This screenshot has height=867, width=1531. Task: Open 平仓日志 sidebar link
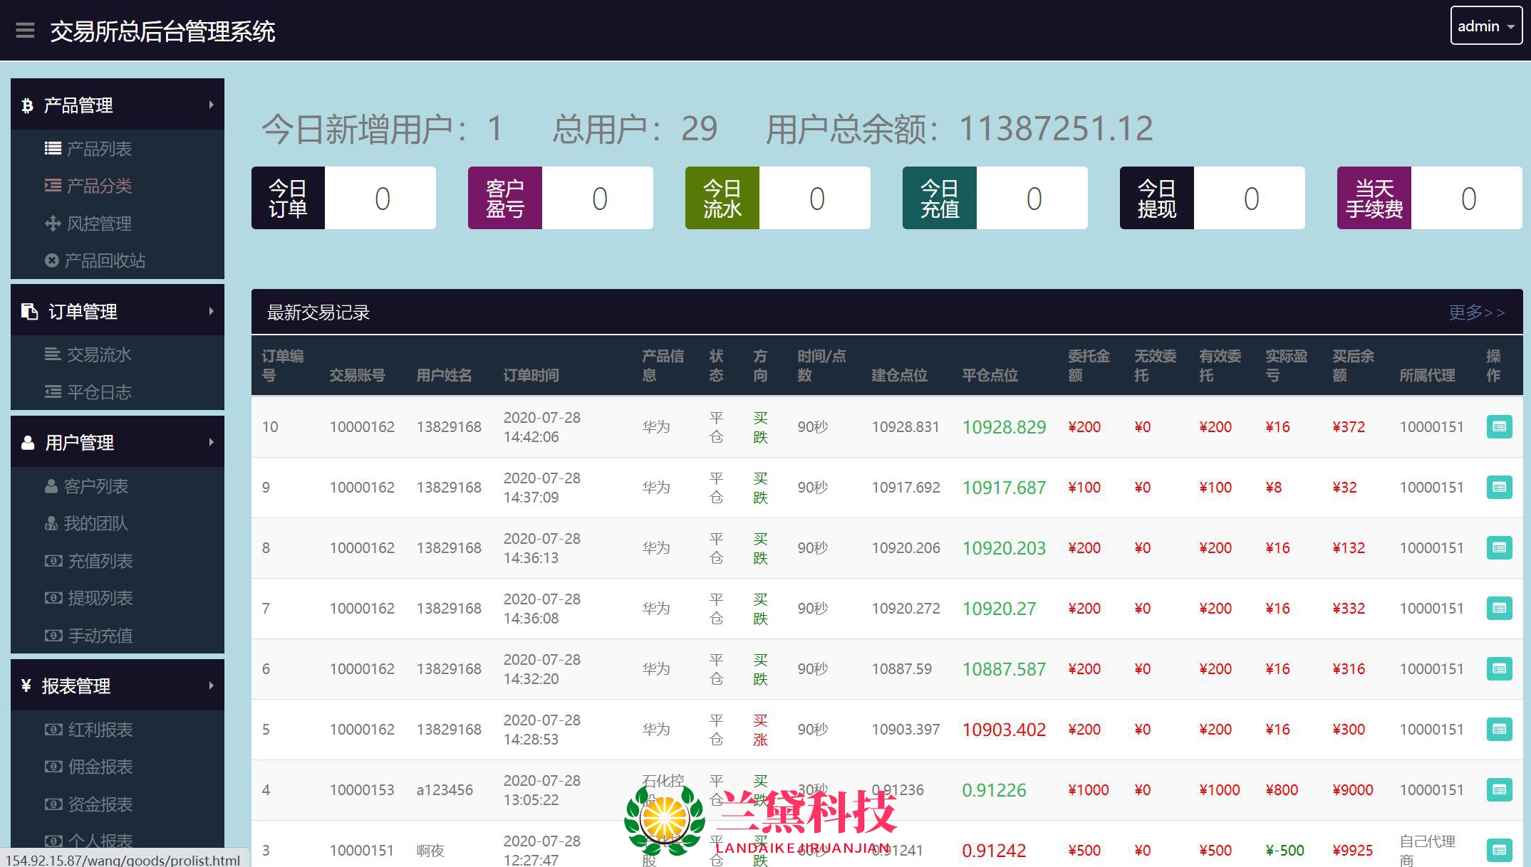pyautogui.click(x=98, y=392)
